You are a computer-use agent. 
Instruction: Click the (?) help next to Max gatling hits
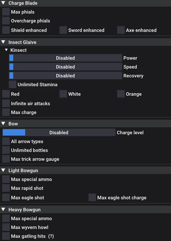coord(51,236)
